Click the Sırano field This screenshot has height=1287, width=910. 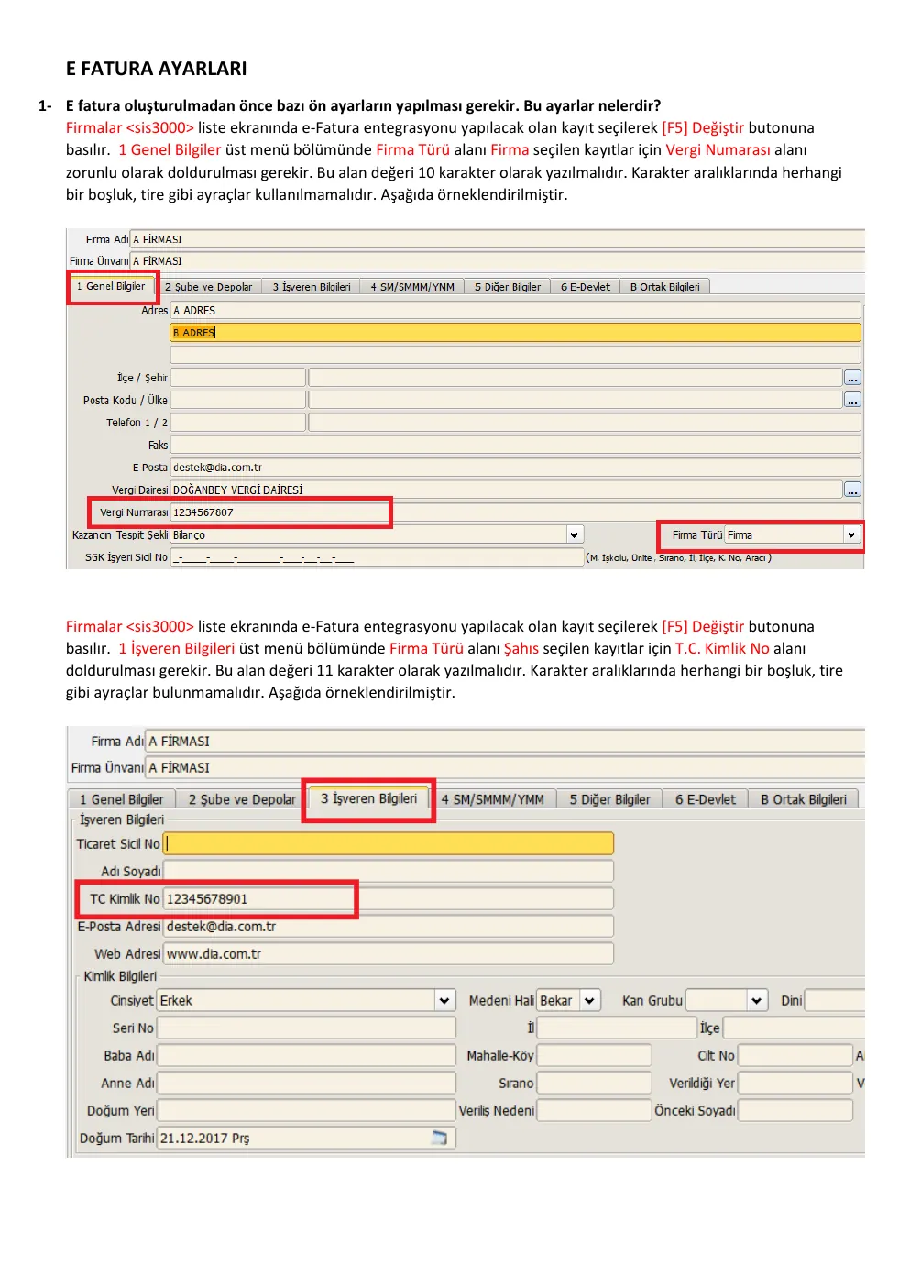[594, 1083]
